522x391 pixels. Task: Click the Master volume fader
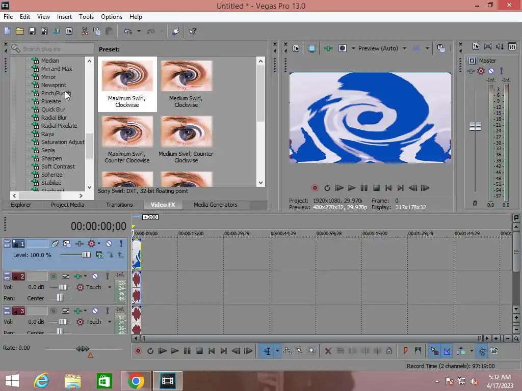point(475,126)
